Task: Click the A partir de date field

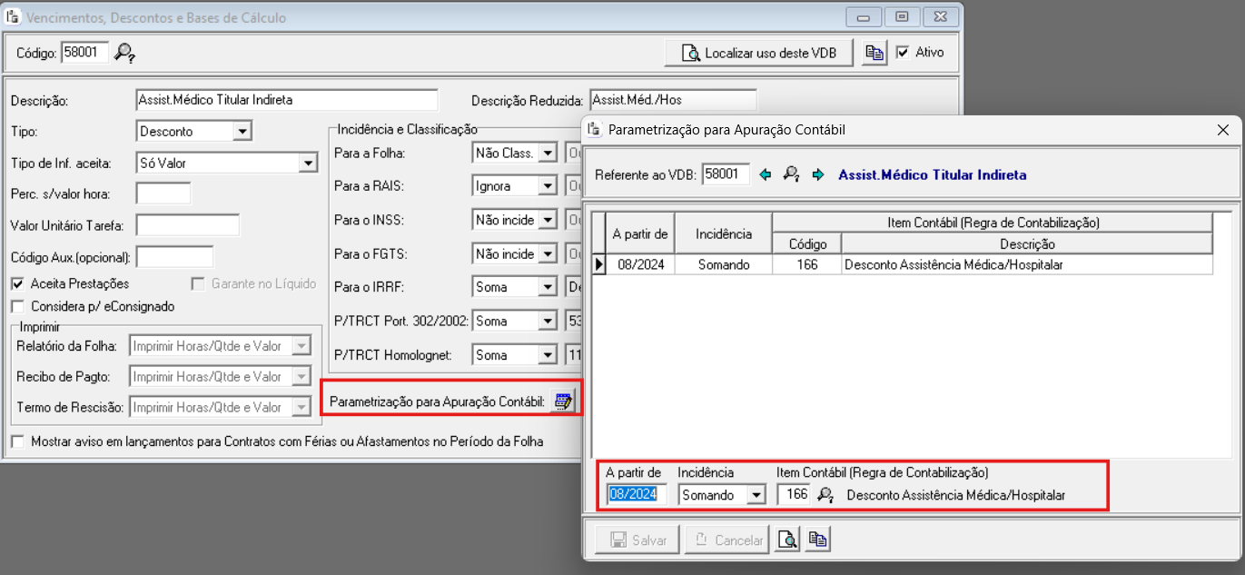Action: point(637,495)
